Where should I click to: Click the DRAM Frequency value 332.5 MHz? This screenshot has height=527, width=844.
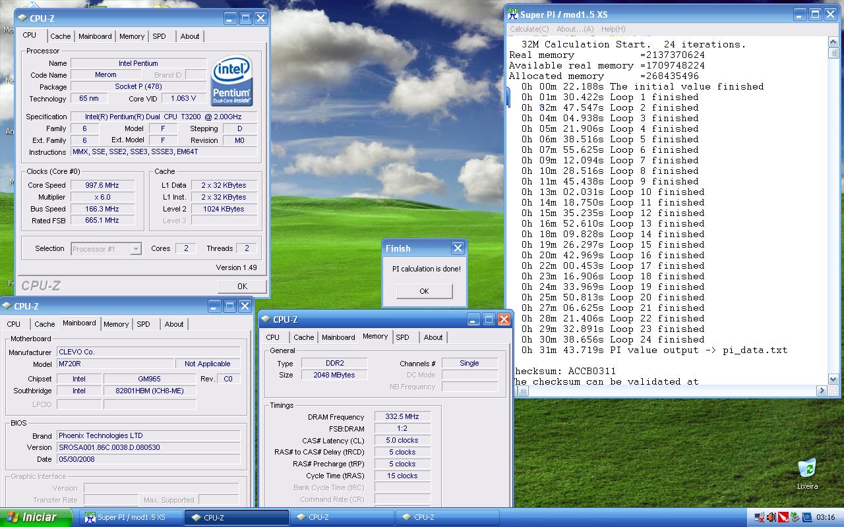[402, 417]
